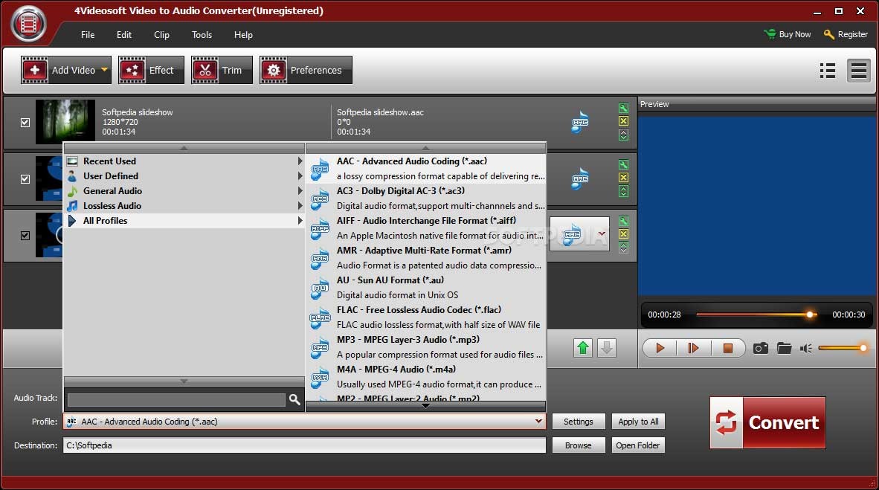Click the search magnifier in the profile list
Viewport: 879px width, 490px height.
(294, 399)
